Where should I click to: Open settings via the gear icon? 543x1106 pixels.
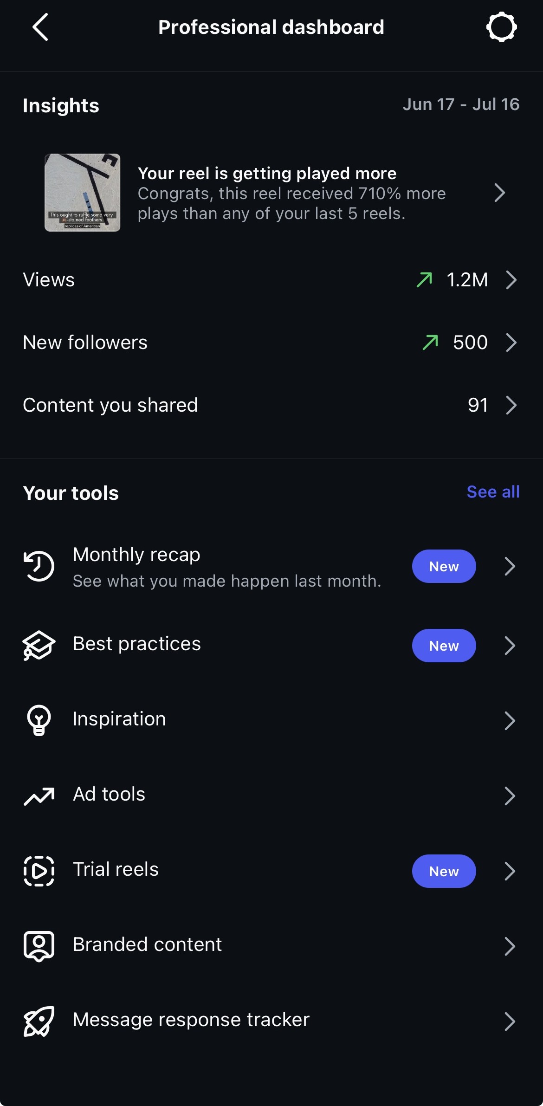[x=501, y=27]
